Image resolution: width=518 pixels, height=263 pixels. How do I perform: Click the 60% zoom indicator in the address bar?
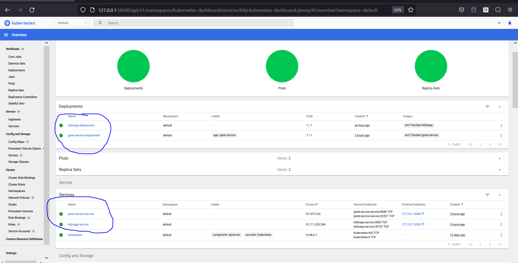tap(397, 10)
